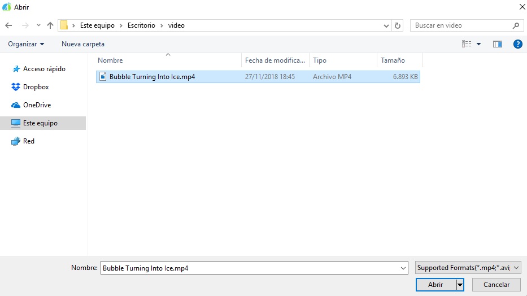Toggle the preview pane
The image size is (527, 296).
click(x=498, y=44)
